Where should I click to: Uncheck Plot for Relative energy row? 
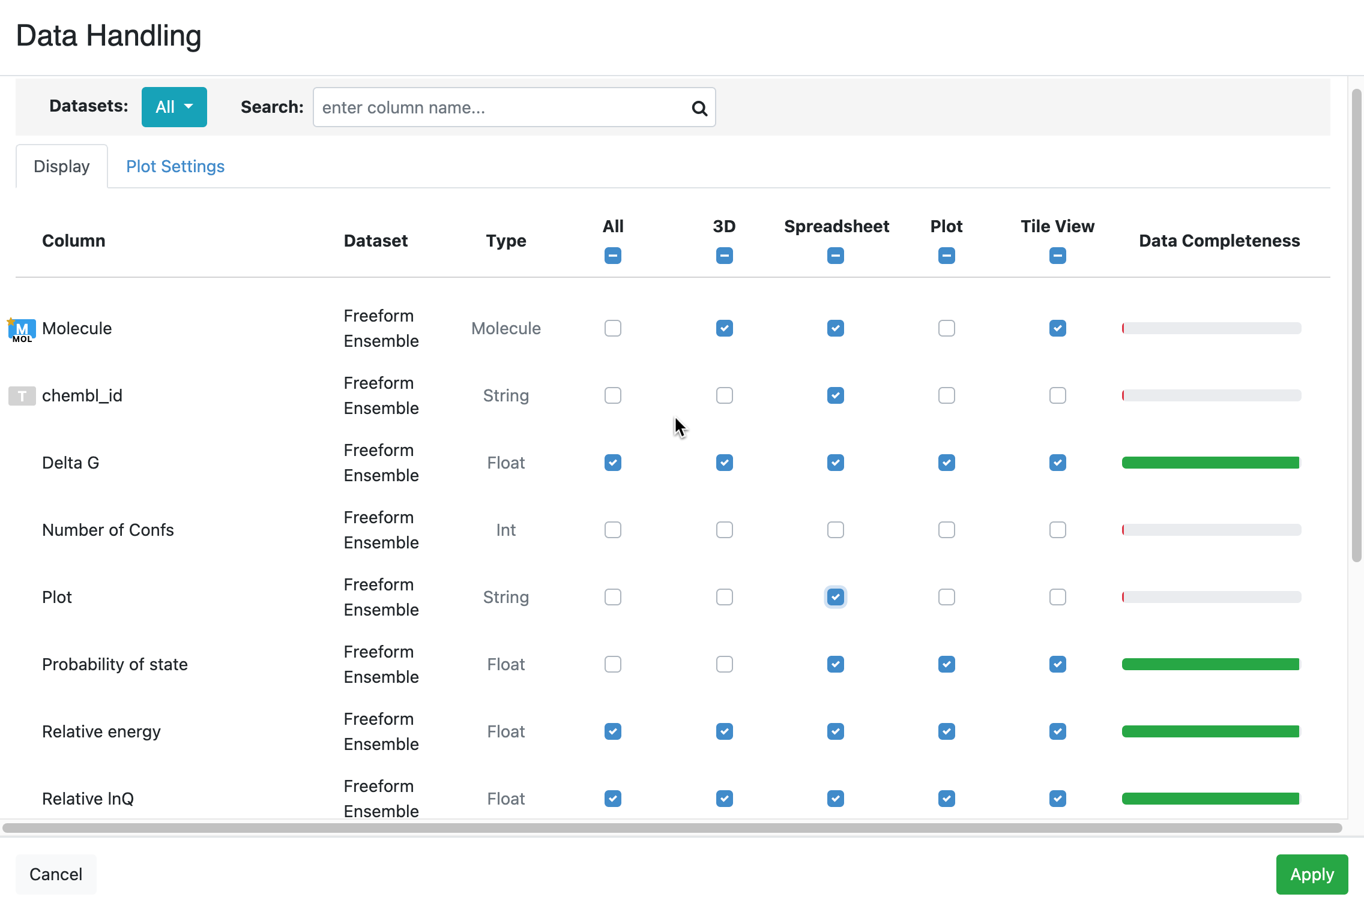[x=947, y=731]
